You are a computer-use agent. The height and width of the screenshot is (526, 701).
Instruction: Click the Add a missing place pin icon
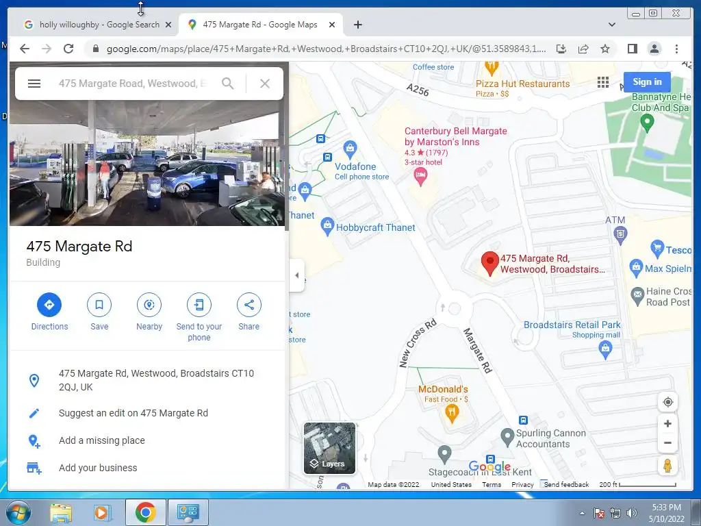(34, 441)
